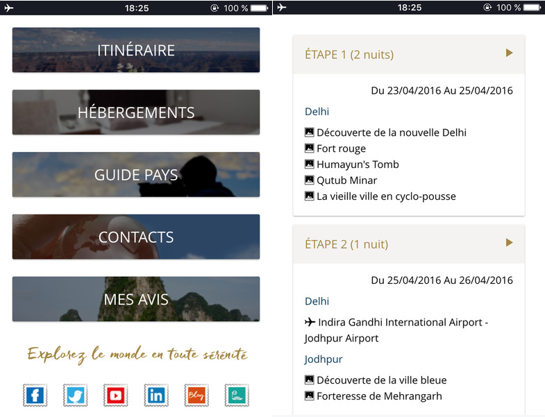Tap photo icon beside Forteresse de Mehrangarh
The height and width of the screenshot is (417, 545).
[310, 396]
